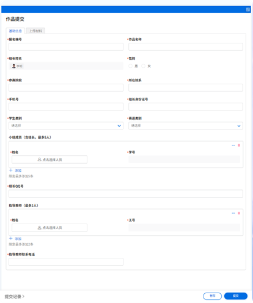Delete the advisor teacher row with trash icon

239,213
